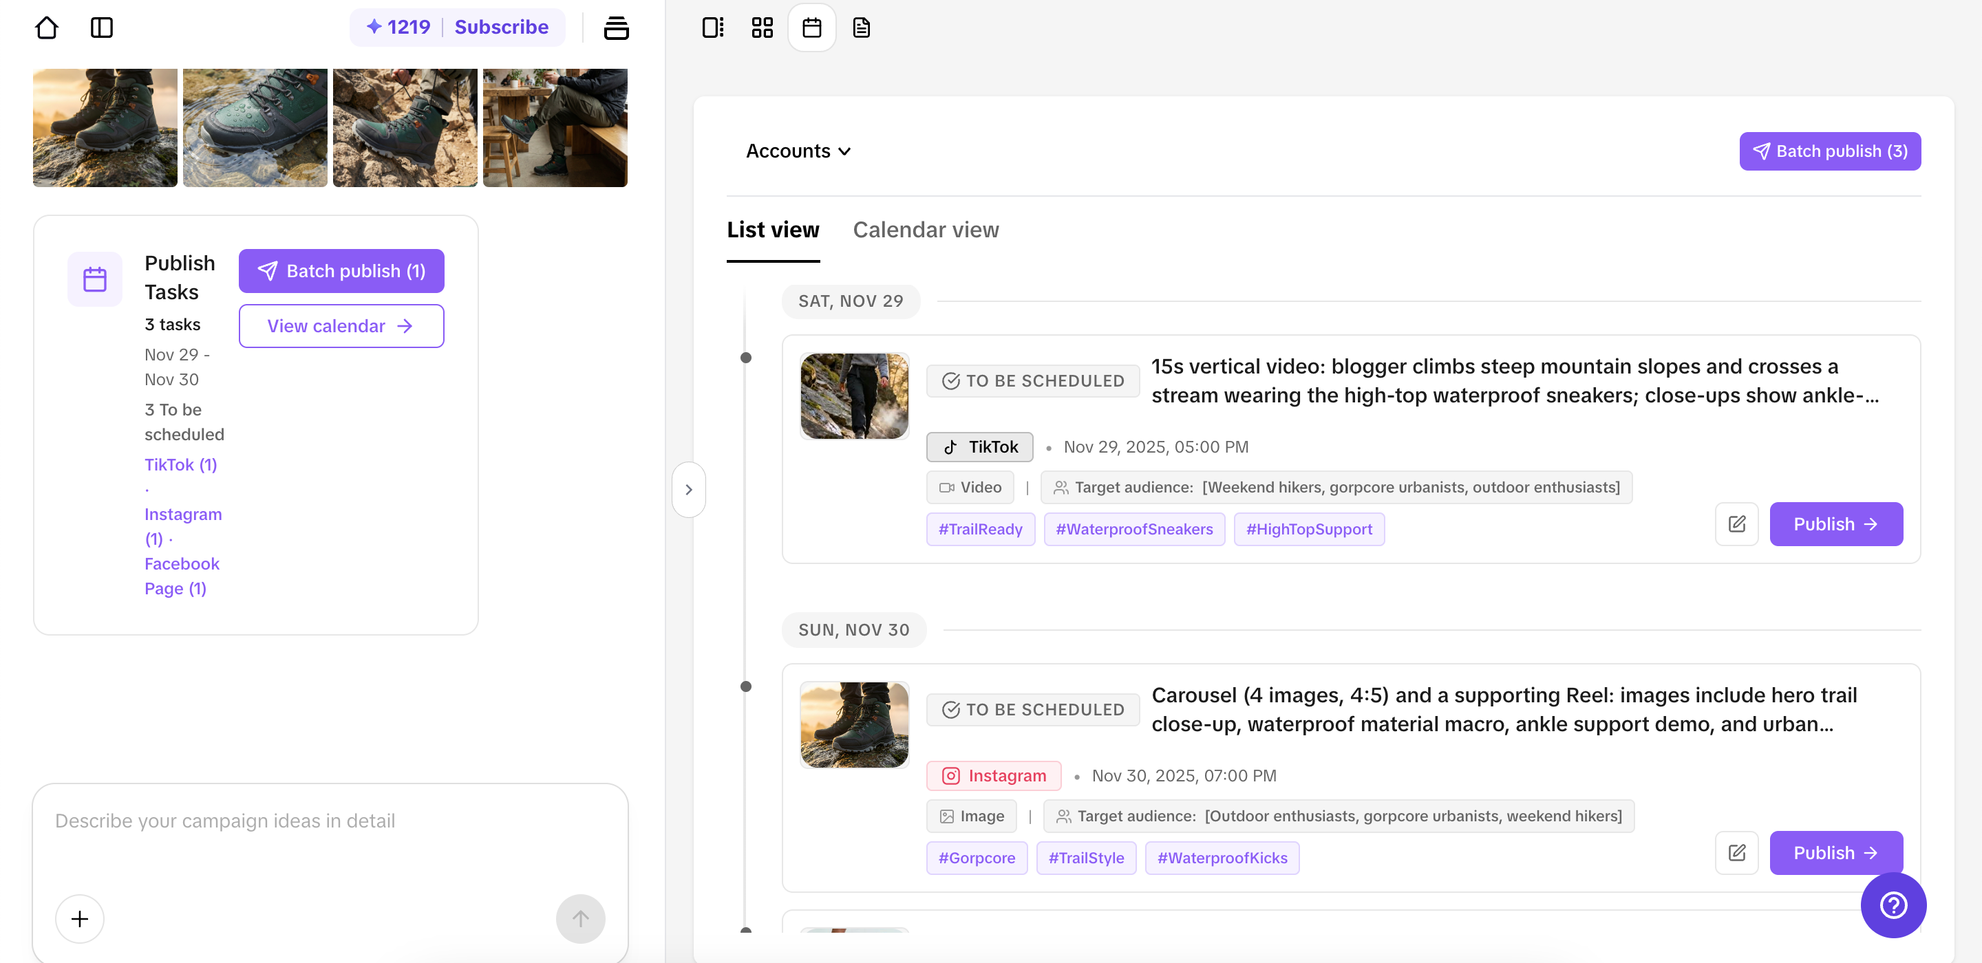Toggle the sidebar panel icon
1982x963 pixels.
pos(102,28)
